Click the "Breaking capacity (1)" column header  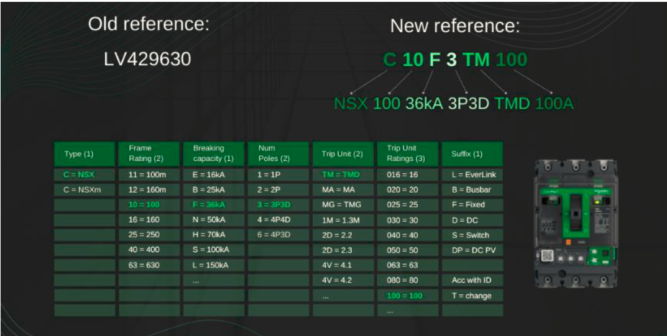[214, 154]
